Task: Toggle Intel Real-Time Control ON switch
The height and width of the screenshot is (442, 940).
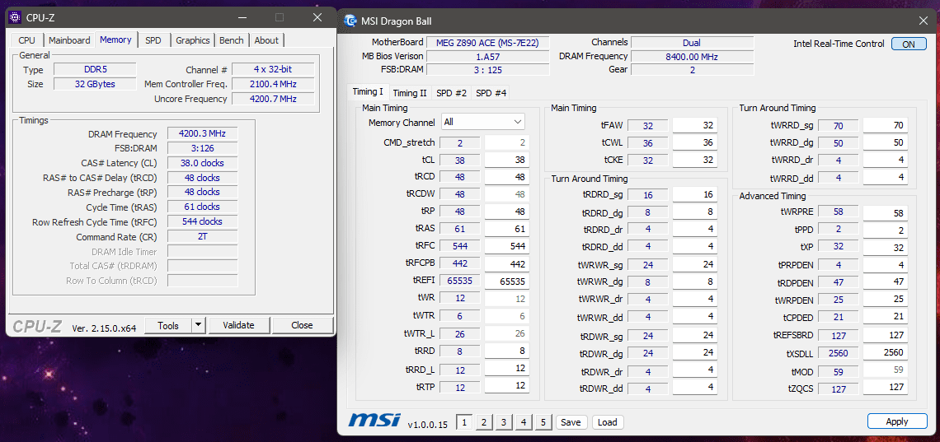Action: 908,44
